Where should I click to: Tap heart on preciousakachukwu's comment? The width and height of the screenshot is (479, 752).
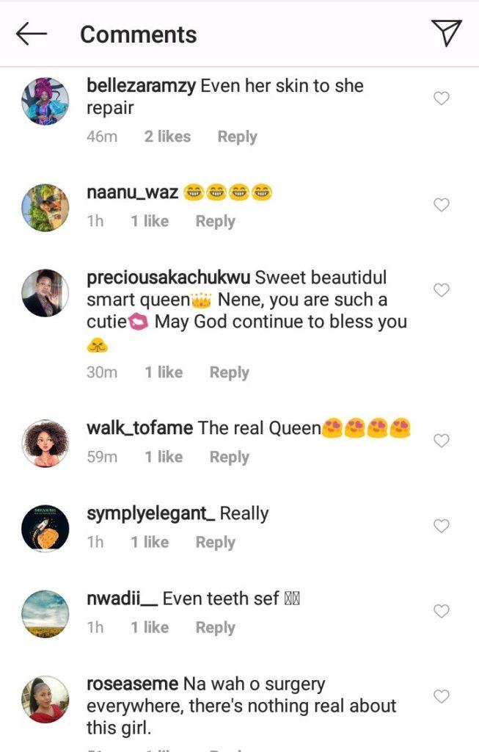pos(442,291)
